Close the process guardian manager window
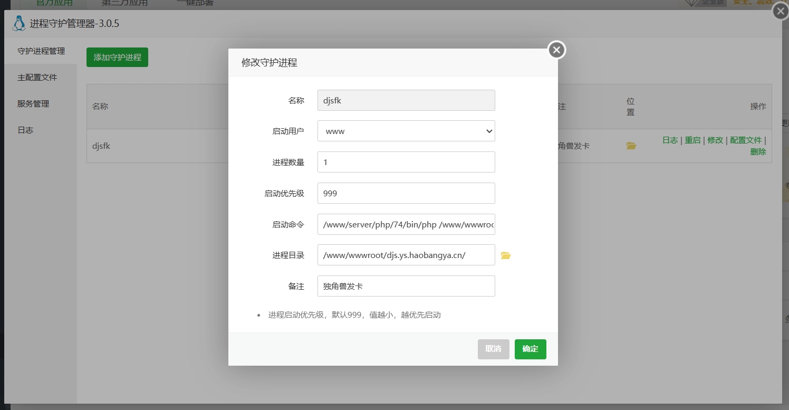Screen dimensions: 789x410 pyautogui.click(x=781, y=11)
